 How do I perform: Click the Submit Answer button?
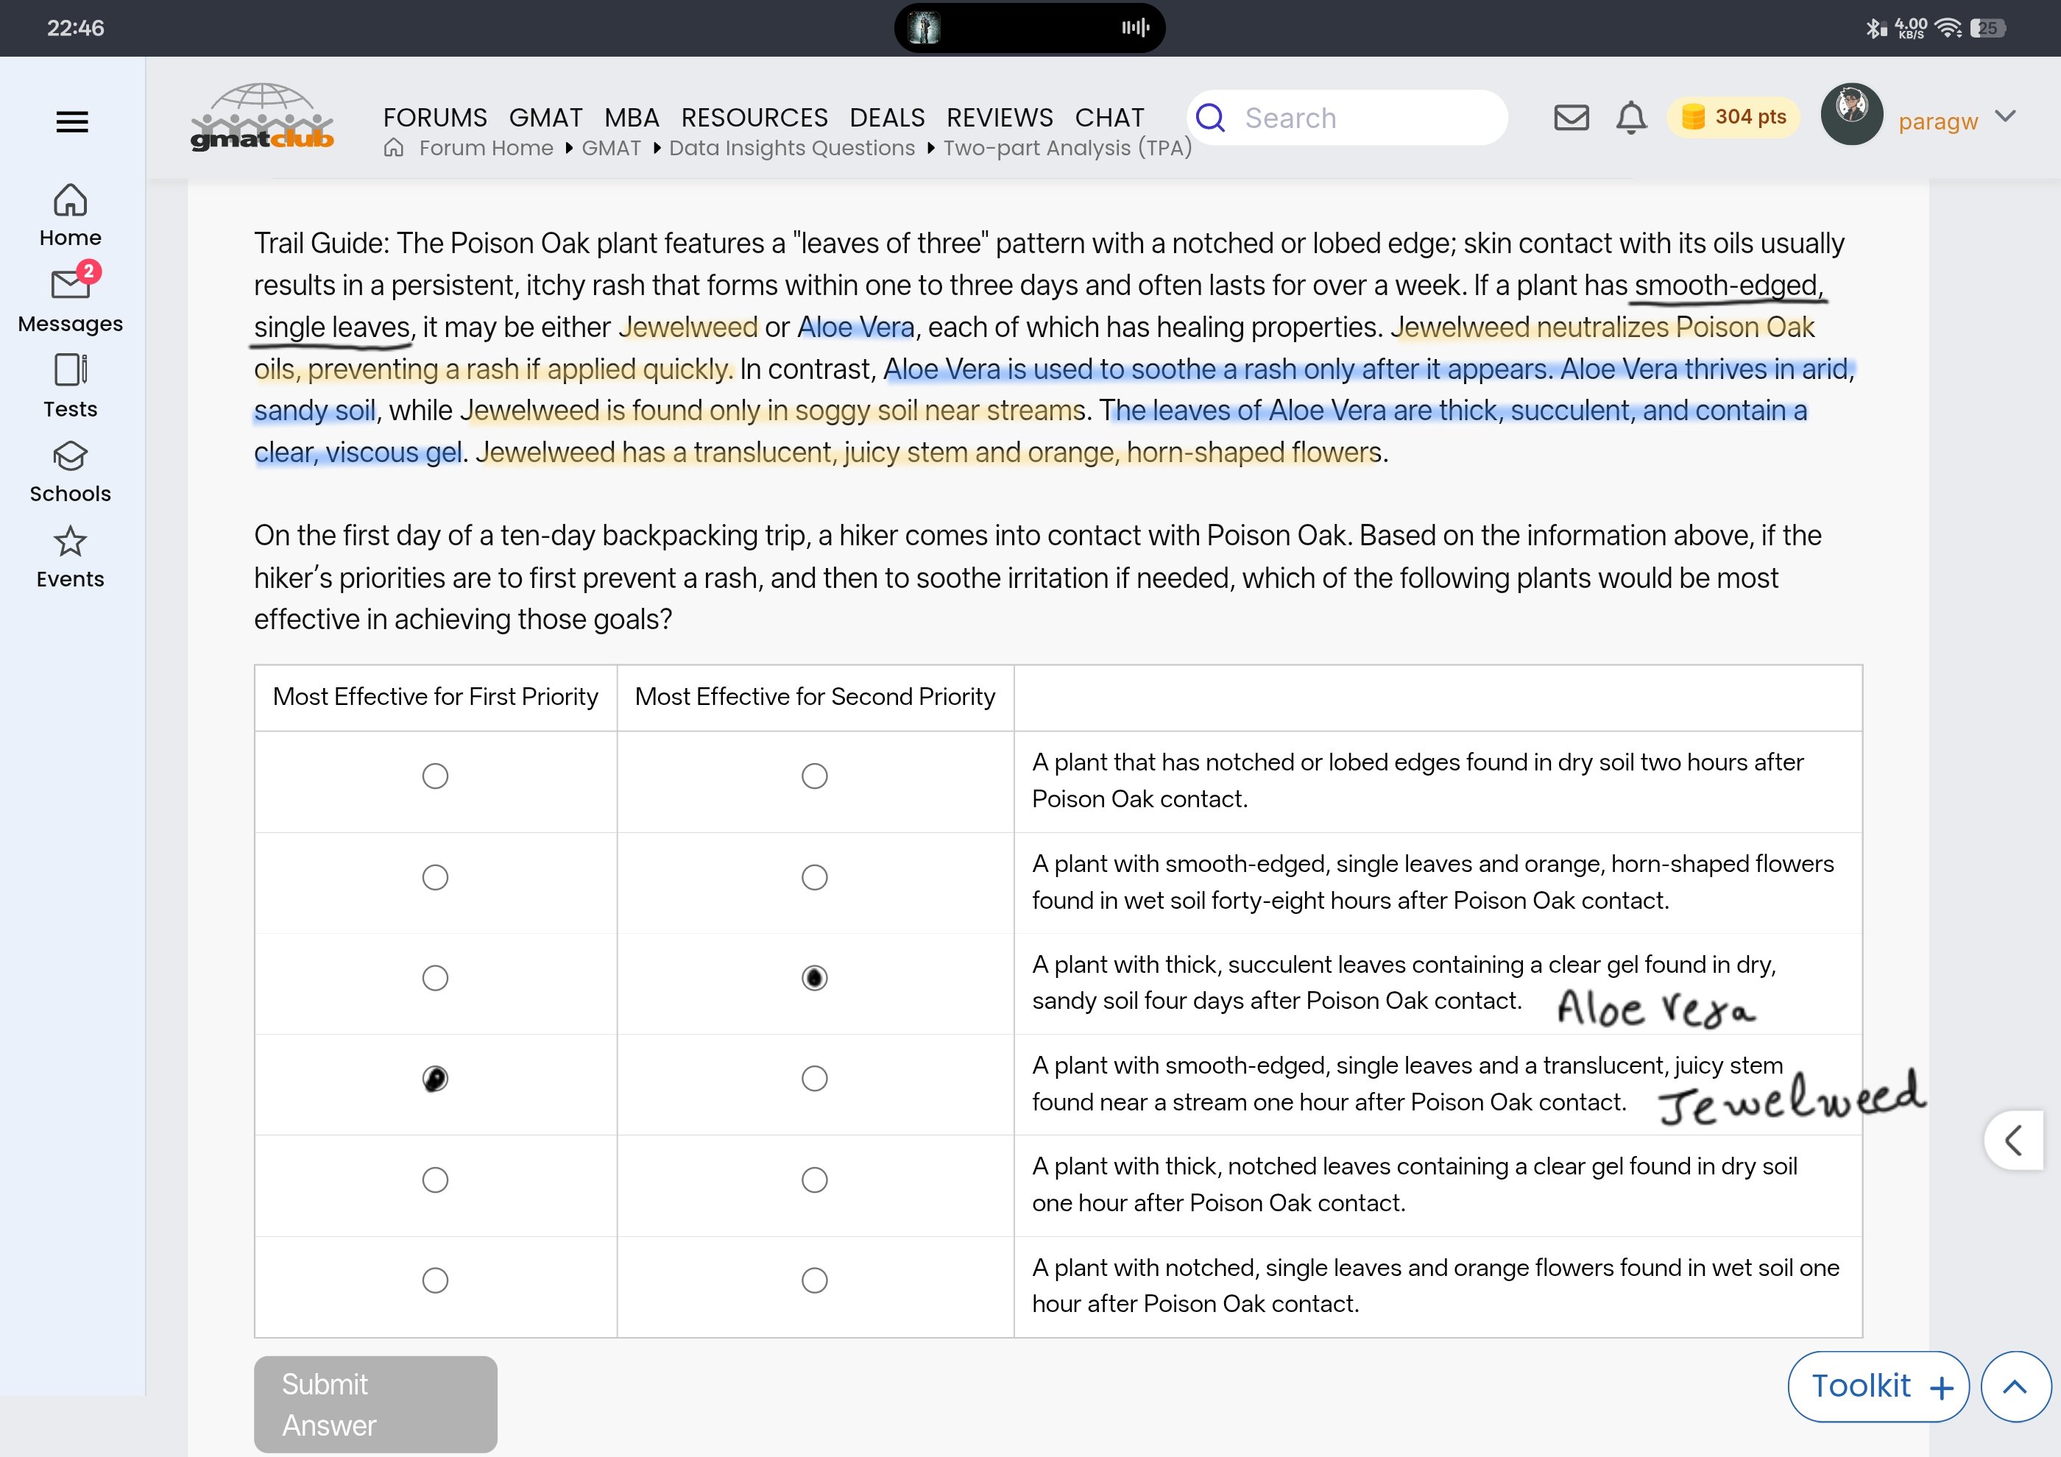point(375,1404)
